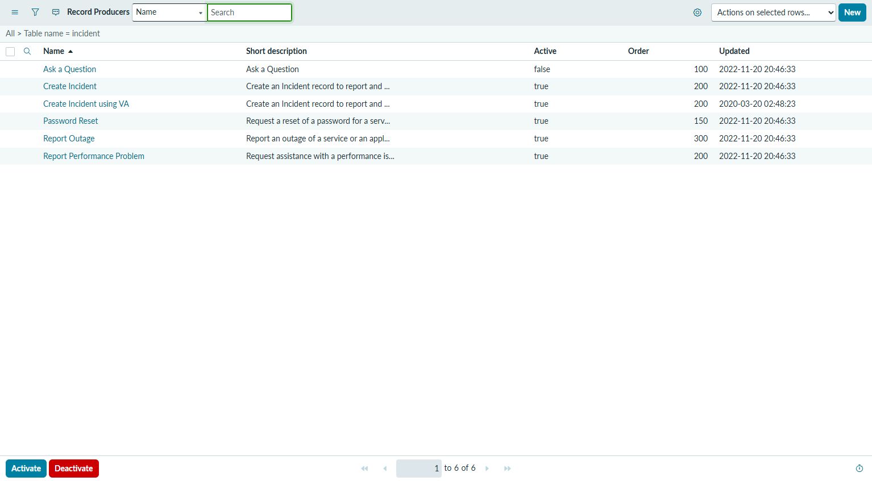
Task: Click the 'to 6 of 6' pagination text
Action: (x=460, y=468)
